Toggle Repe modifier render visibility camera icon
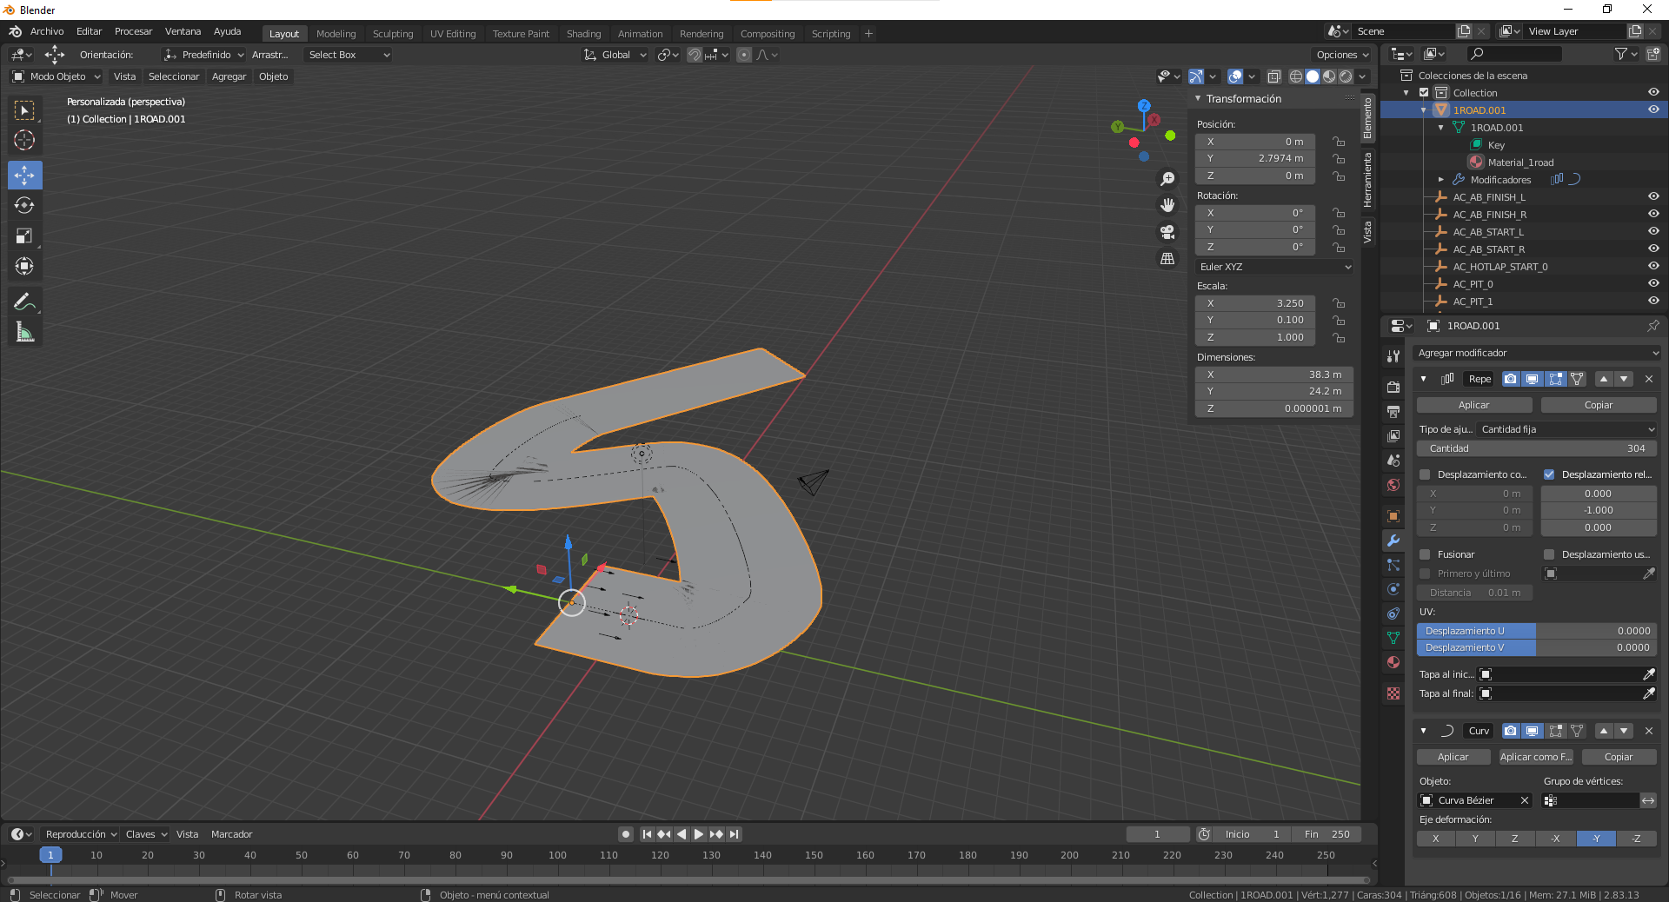The width and height of the screenshot is (1669, 902). point(1511,379)
